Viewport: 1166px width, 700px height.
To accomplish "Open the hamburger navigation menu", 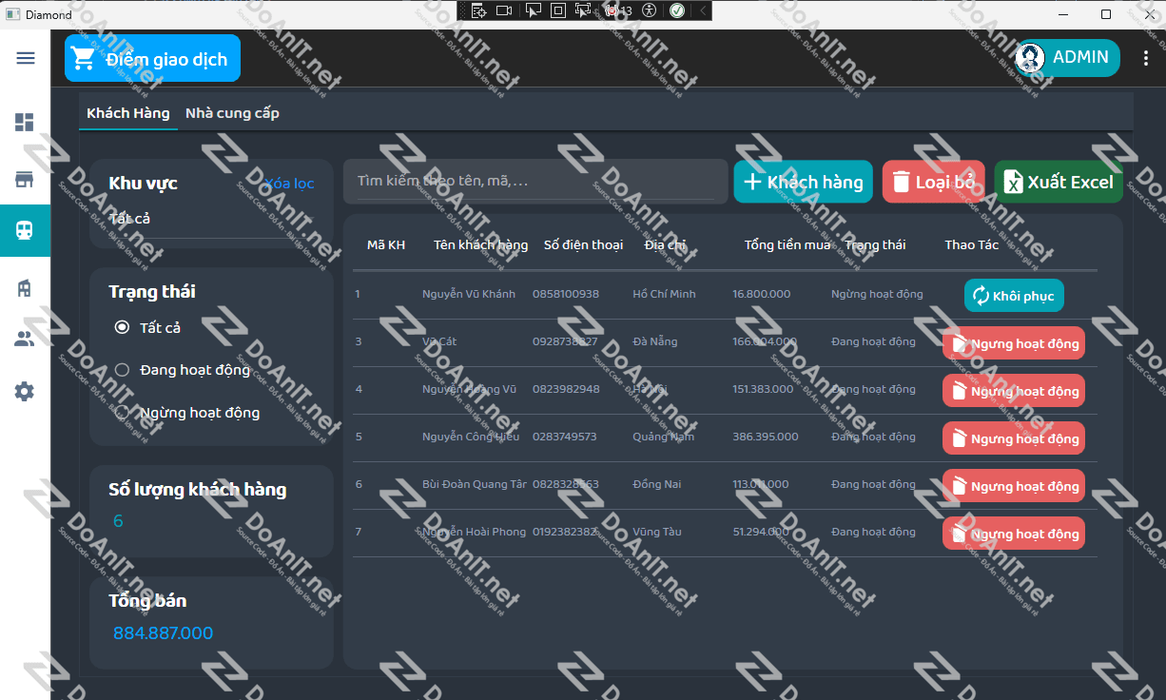I will point(26,58).
